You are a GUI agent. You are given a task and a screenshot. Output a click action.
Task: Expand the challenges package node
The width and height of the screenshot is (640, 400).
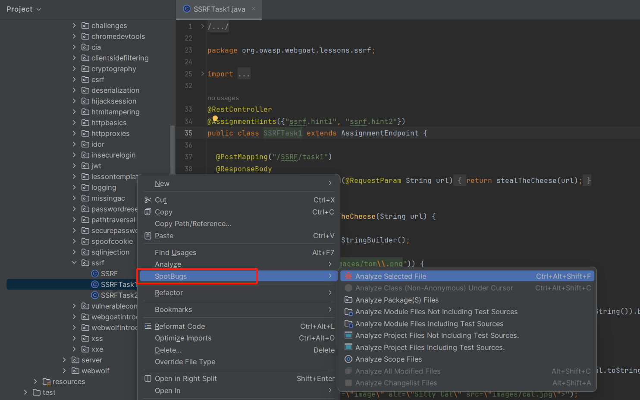[x=74, y=25]
